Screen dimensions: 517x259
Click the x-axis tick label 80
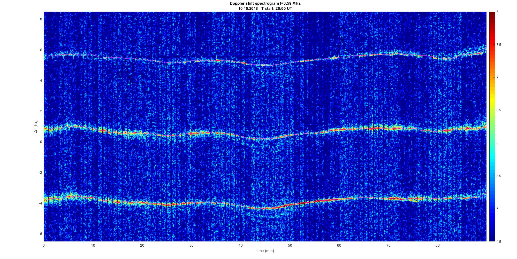tap(438, 245)
